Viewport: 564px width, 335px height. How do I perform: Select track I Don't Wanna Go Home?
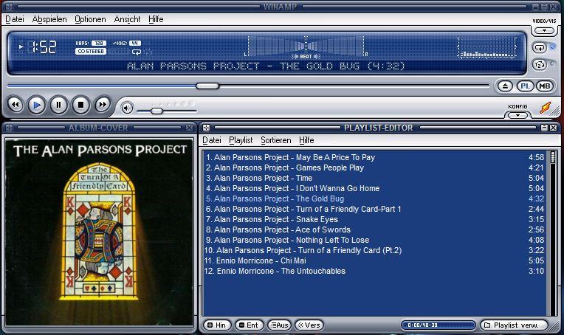(374, 188)
